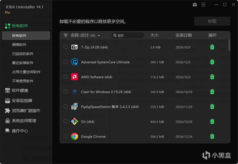Open the toolbox briefcase icon in title bar
This screenshot has width=238, height=164.
(195, 5)
